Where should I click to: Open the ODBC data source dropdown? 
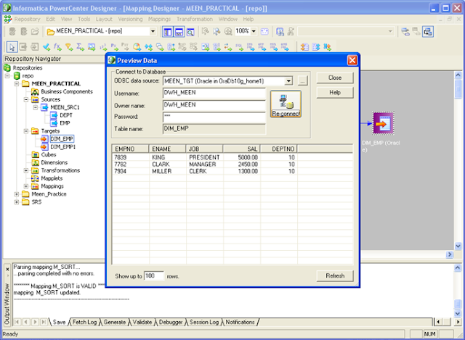(x=288, y=80)
